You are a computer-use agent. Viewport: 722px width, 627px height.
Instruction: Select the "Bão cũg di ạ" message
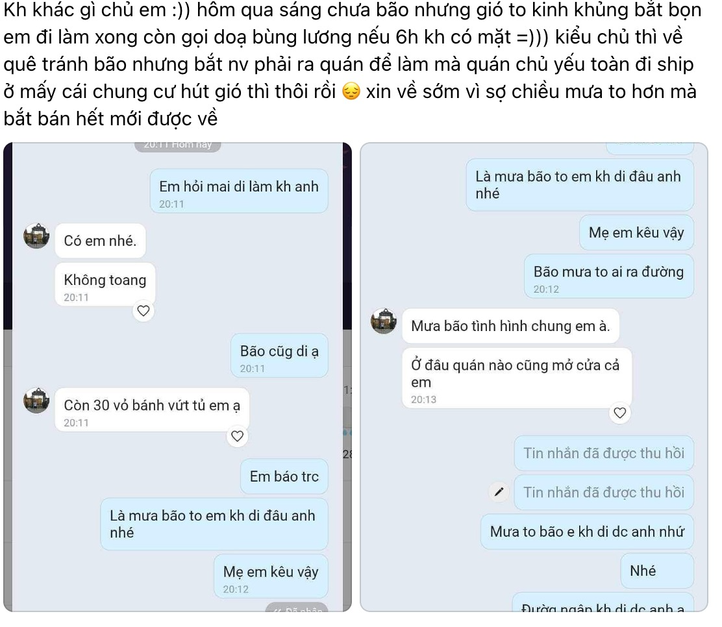click(x=279, y=356)
